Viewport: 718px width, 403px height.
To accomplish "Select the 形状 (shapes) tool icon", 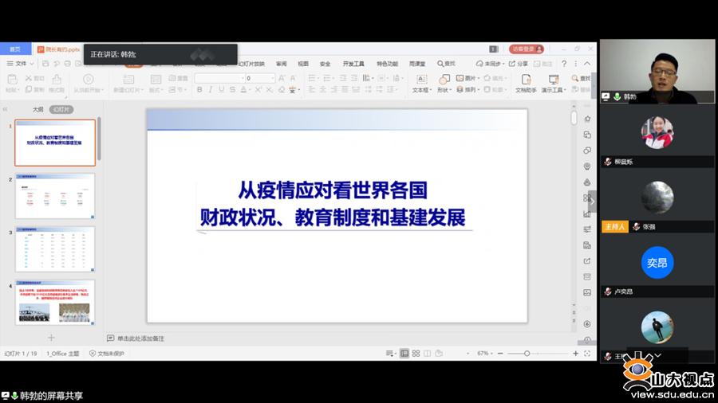I will (443, 80).
